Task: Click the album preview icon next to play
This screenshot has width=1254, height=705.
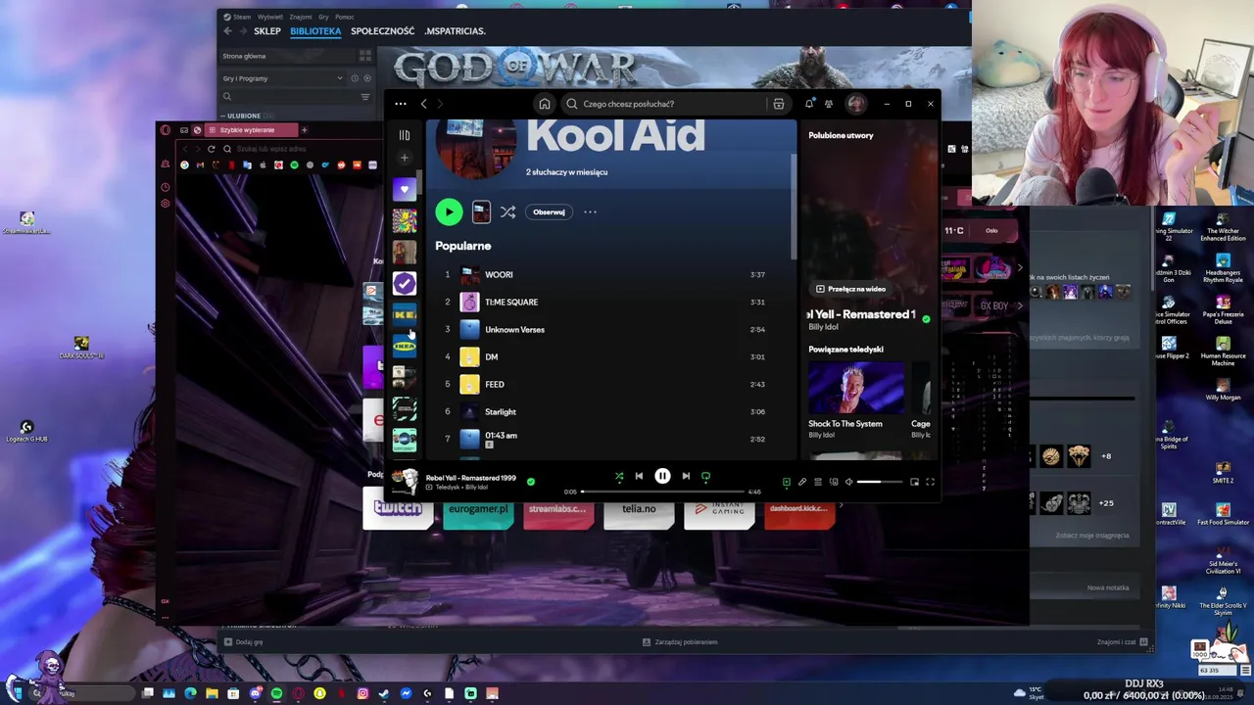Action: coord(481,211)
